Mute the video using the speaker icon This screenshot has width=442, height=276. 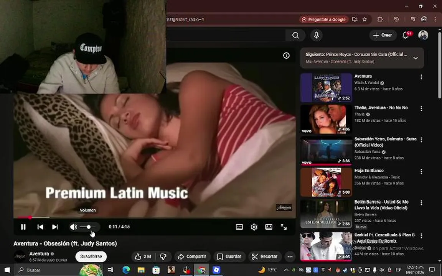[74, 227]
